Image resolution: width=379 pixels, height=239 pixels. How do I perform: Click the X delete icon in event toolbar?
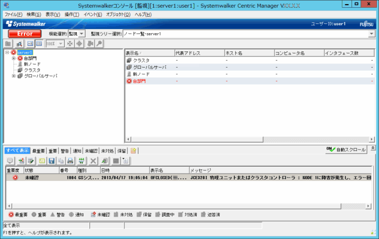click(x=93, y=161)
